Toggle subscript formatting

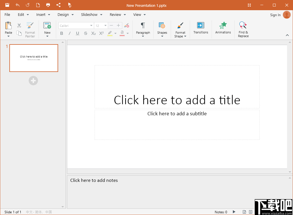93,33
